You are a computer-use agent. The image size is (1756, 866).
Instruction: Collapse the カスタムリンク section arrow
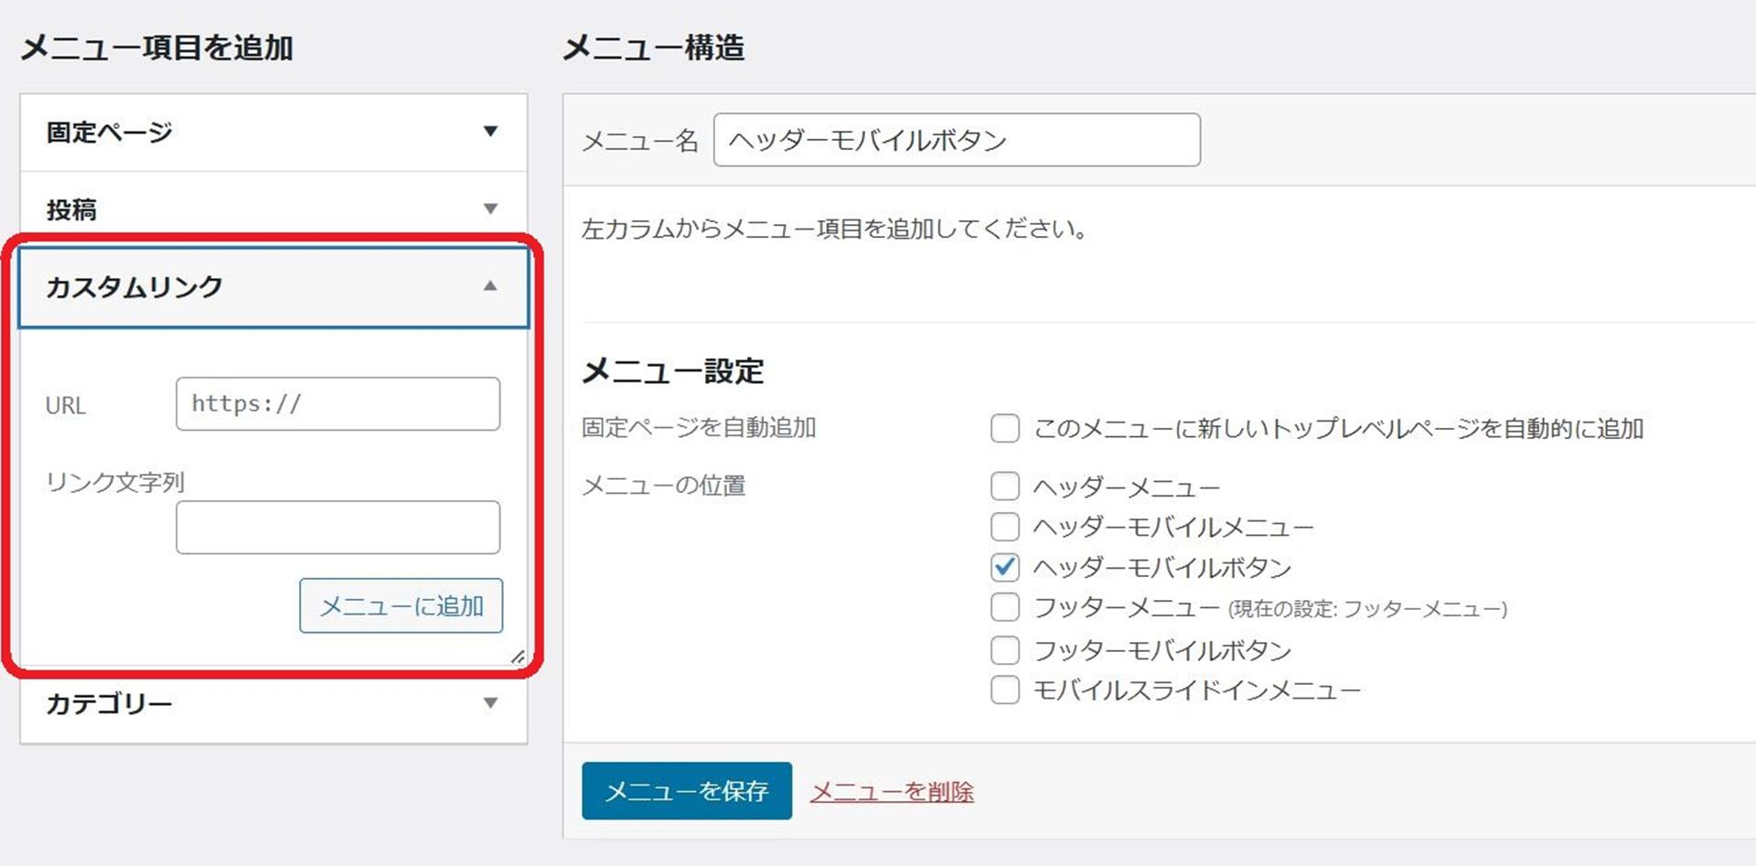click(x=490, y=286)
